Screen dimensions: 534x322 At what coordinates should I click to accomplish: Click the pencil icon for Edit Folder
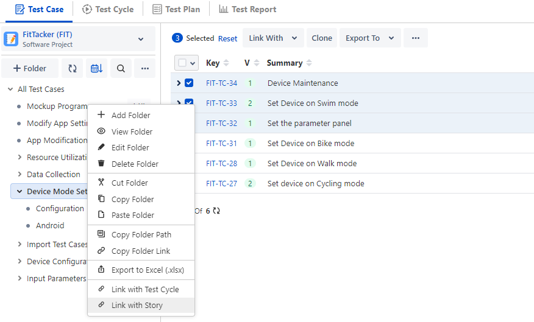pos(101,147)
